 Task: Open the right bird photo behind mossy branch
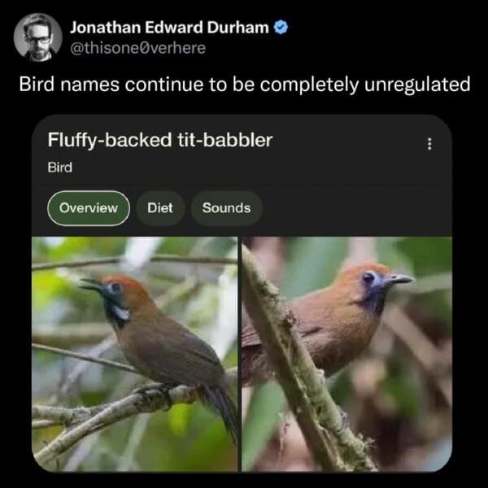click(347, 354)
